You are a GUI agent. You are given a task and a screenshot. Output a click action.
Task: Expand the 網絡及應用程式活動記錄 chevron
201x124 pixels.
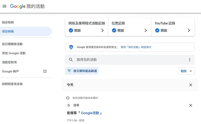click(103, 30)
